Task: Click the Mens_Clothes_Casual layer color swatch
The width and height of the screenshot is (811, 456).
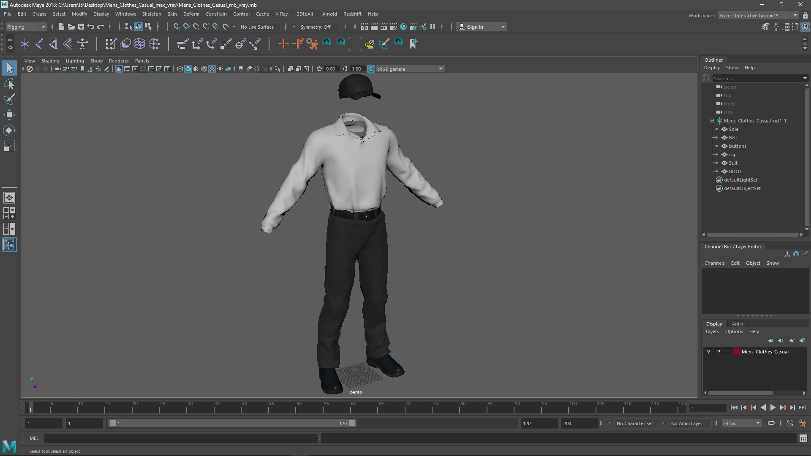Action: point(737,352)
